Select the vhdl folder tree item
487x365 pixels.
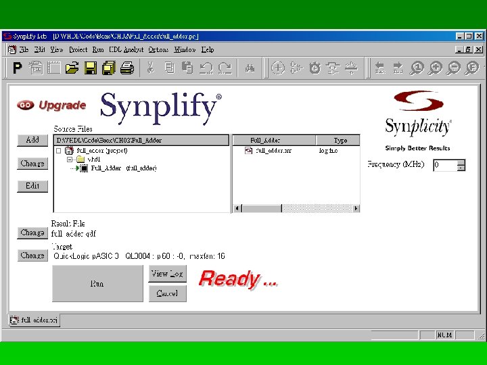click(x=94, y=160)
